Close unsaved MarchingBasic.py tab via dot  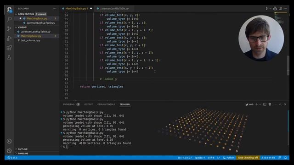coord(91,8)
